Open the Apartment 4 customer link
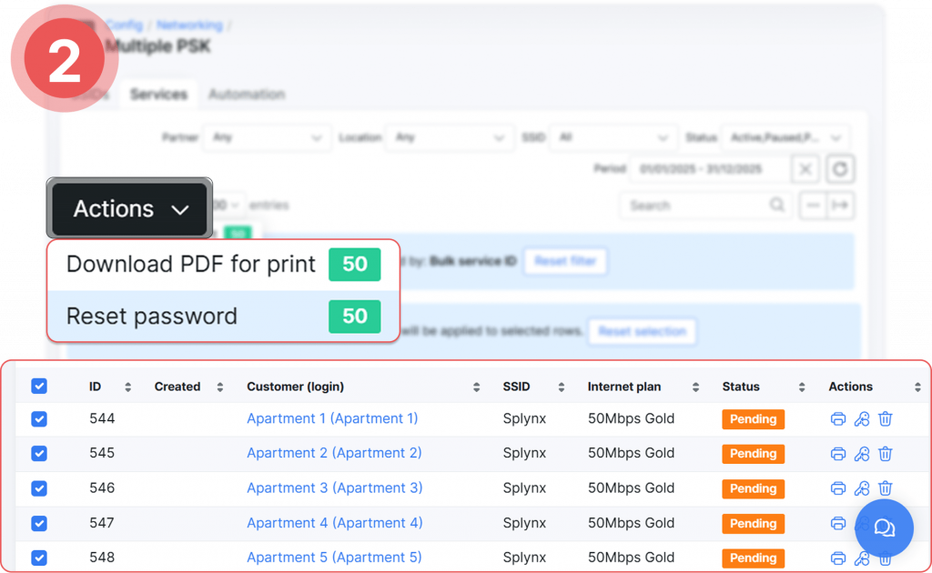 (x=334, y=523)
